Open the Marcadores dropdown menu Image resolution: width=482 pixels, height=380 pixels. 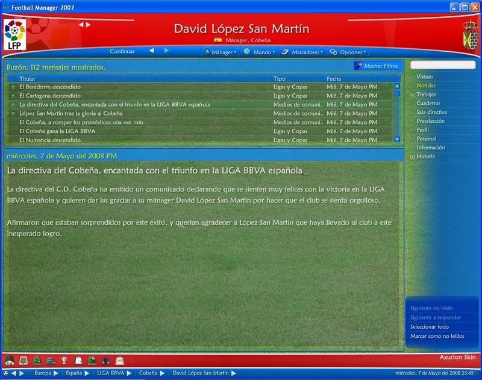click(302, 52)
